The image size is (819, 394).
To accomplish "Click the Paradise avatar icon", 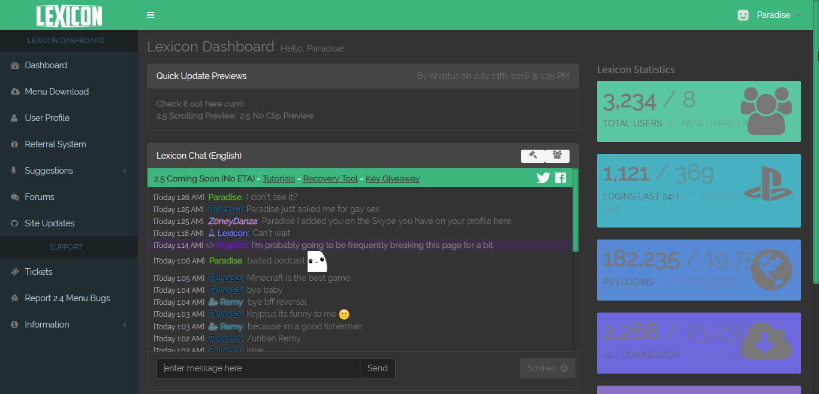I will coord(743,15).
